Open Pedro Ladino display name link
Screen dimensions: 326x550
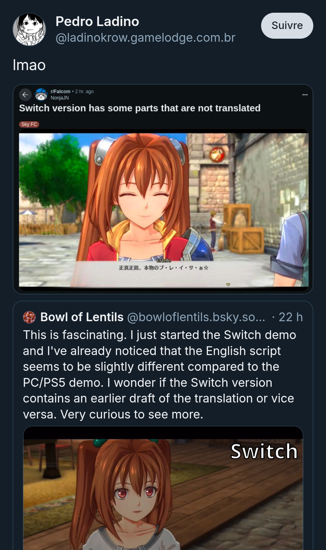[97, 21]
